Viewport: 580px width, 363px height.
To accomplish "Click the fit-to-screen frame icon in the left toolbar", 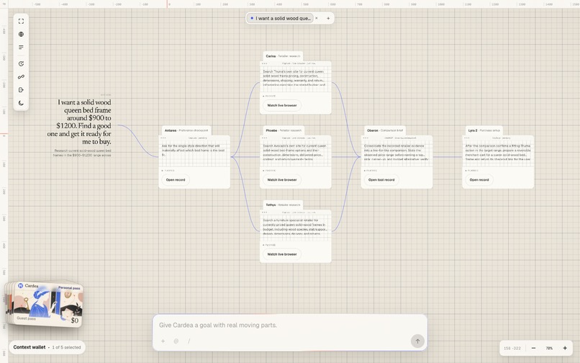I will click(21, 21).
